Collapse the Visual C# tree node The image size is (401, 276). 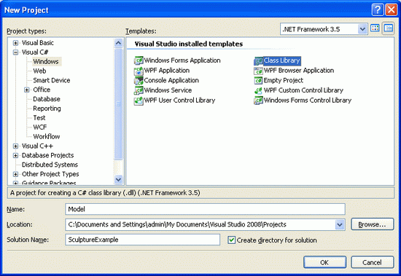coord(15,52)
